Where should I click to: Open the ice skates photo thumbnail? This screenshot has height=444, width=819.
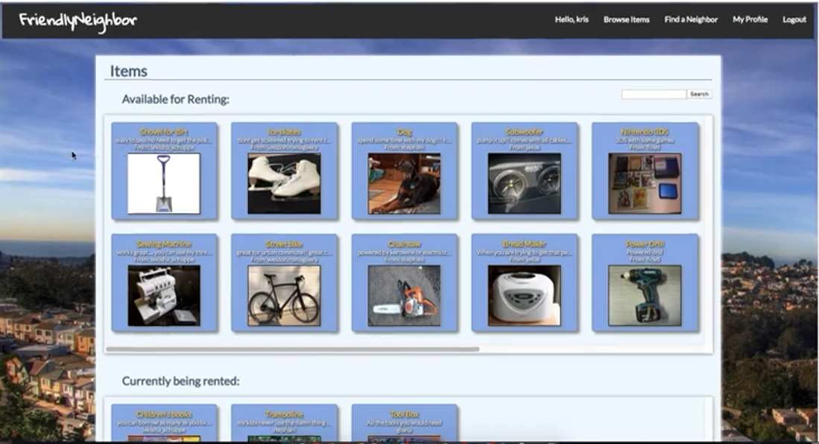pos(284,183)
